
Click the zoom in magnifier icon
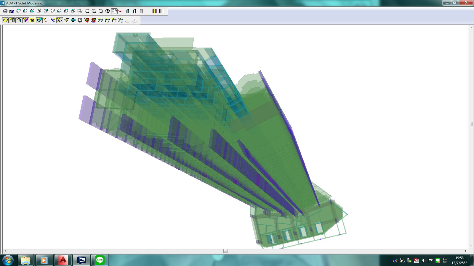pyautogui.click(x=94, y=11)
